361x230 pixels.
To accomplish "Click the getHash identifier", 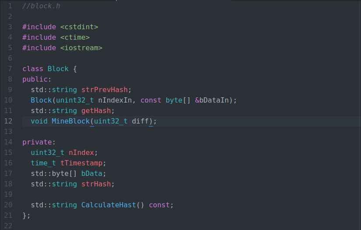I will click(96, 111).
